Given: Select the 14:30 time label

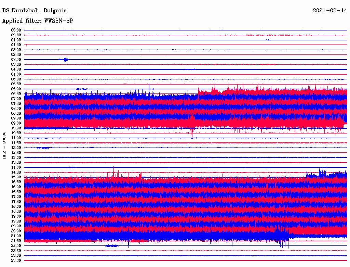Looking at the screenshot, I should [x=16, y=172].
